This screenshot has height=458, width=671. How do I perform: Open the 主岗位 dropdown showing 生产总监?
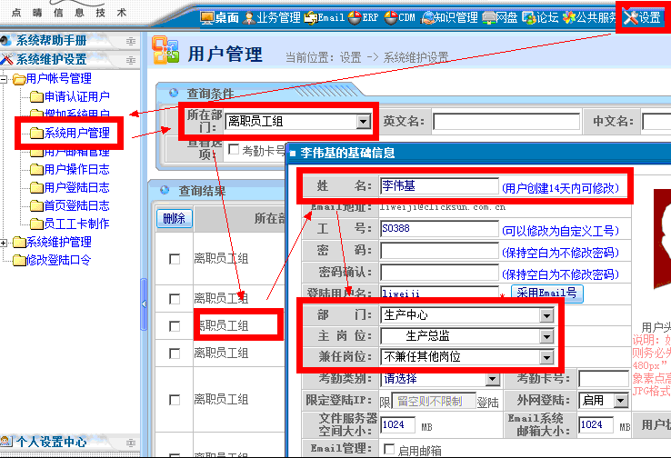(546, 336)
